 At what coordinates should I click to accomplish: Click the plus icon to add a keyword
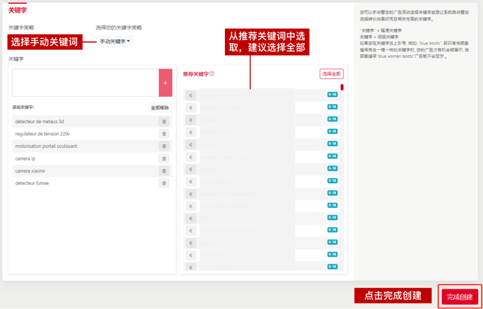coord(165,83)
